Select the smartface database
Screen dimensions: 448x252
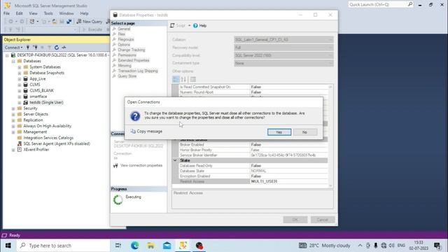(x=38, y=97)
